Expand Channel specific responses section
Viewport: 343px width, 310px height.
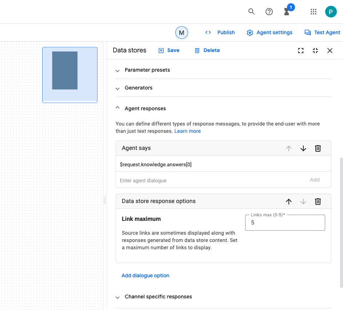117,297
